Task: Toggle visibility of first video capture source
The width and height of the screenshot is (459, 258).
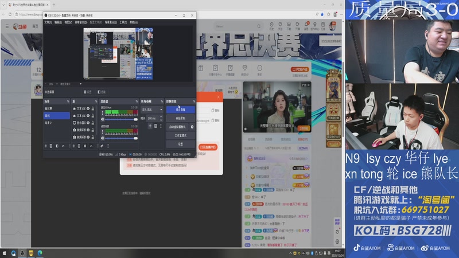Action: coord(88,130)
